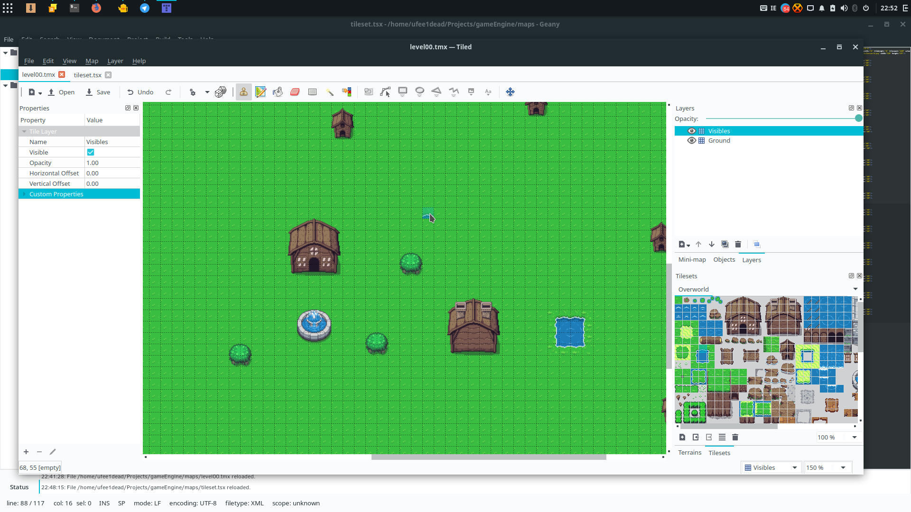Hide the Visibles layer eye icon

click(691, 131)
